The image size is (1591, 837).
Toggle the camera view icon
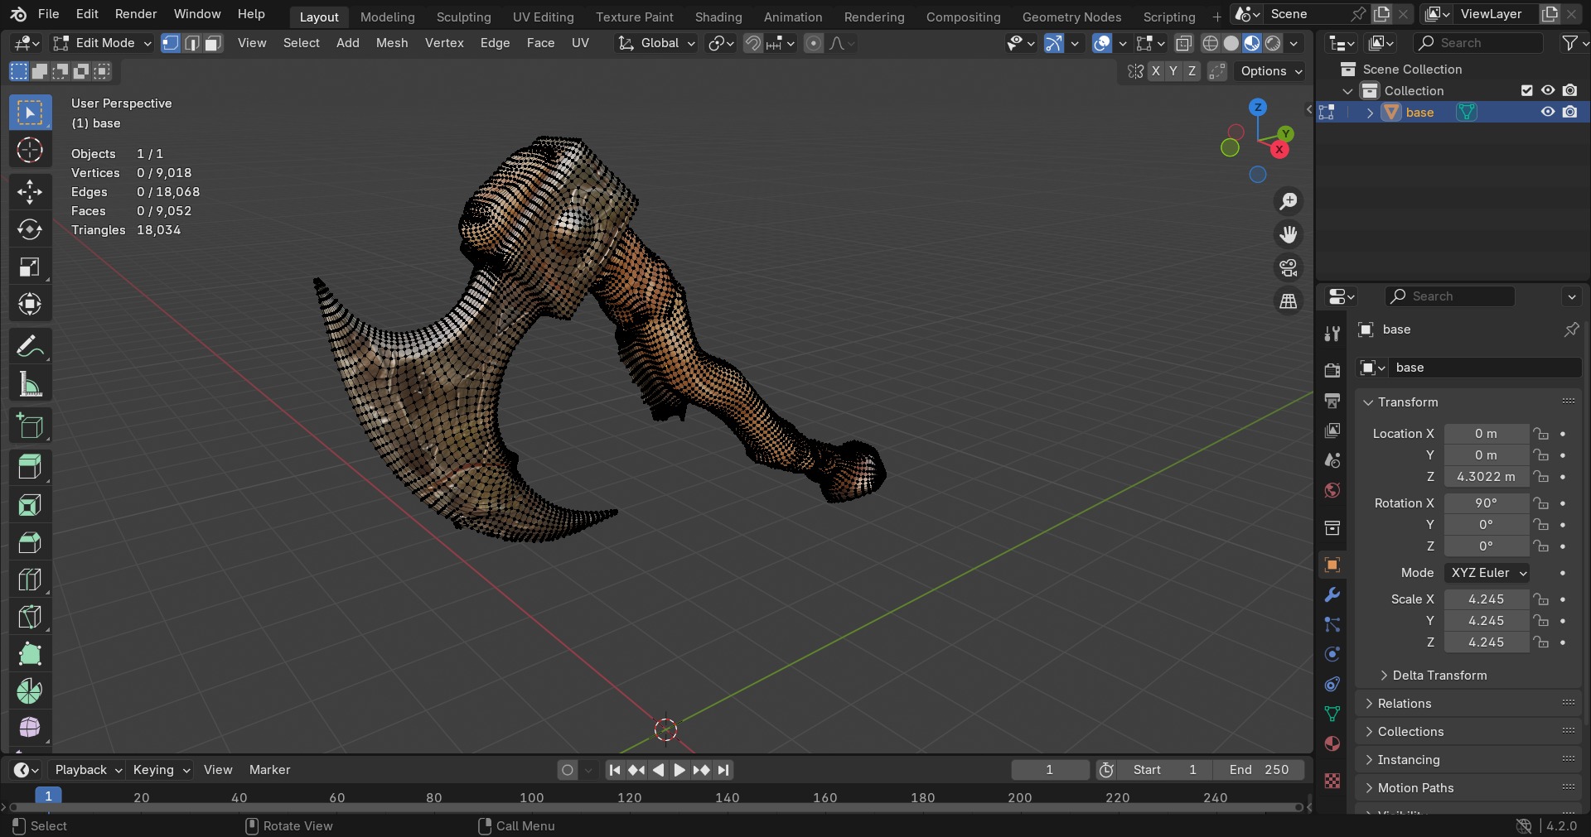1289,267
